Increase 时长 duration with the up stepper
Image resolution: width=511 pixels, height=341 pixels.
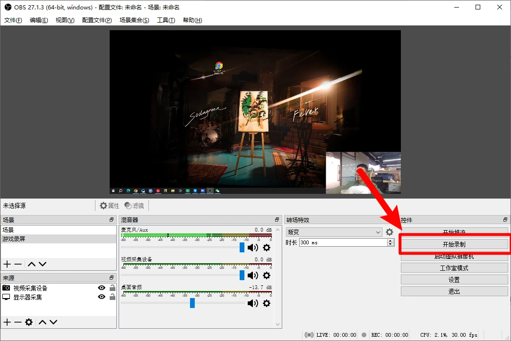[390, 241]
